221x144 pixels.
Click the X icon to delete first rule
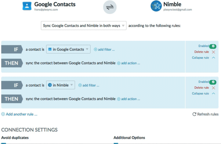coord(213,52)
